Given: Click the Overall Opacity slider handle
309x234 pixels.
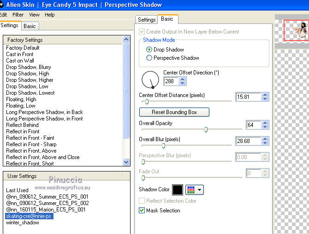Looking at the screenshot, I should point(206,130).
